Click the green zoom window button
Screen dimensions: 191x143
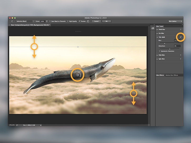tap(15, 18)
